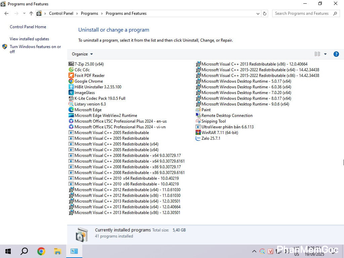Image resolution: width=344 pixels, height=258 pixels.
Task: Select the HiBit Uninstaller icon
Action: point(71,87)
